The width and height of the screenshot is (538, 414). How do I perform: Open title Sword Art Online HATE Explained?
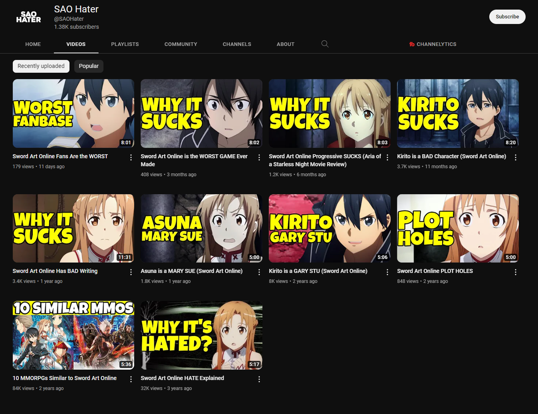coord(183,378)
